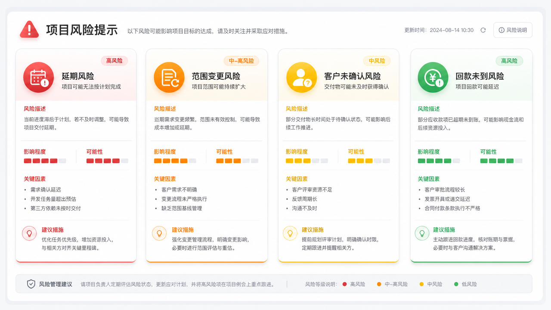Click 变更流程未严格执行 key factor
Image resolution: width=551 pixels, height=310 pixels.
(184, 199)
